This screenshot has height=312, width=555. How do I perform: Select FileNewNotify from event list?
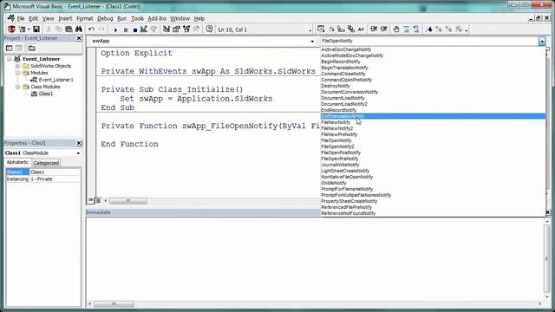coord(336,122)
